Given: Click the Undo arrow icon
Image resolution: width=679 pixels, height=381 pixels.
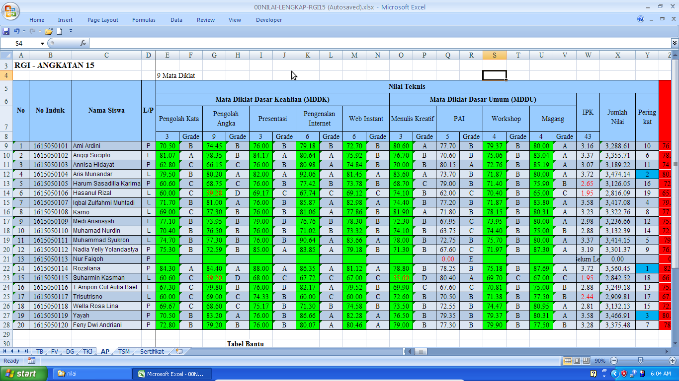Looking at the screenshot, I should point(16,31).
